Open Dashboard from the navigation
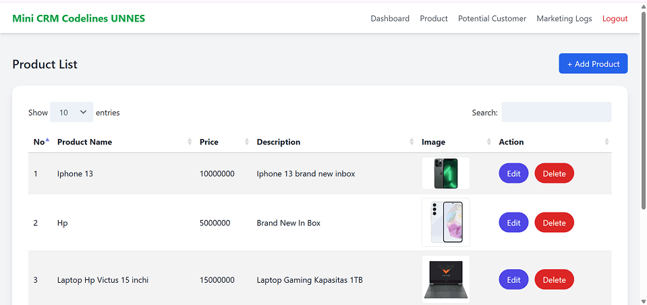This screenshot has width=647, height=305. (x=390, y=19)
